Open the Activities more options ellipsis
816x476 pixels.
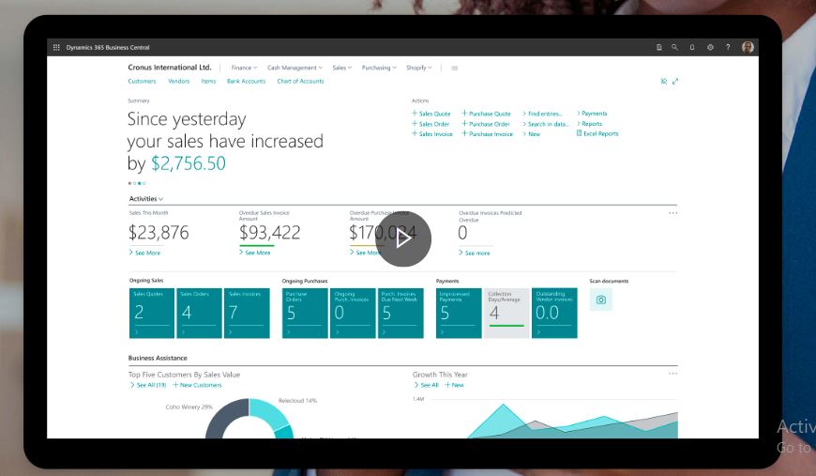[672, 213]
